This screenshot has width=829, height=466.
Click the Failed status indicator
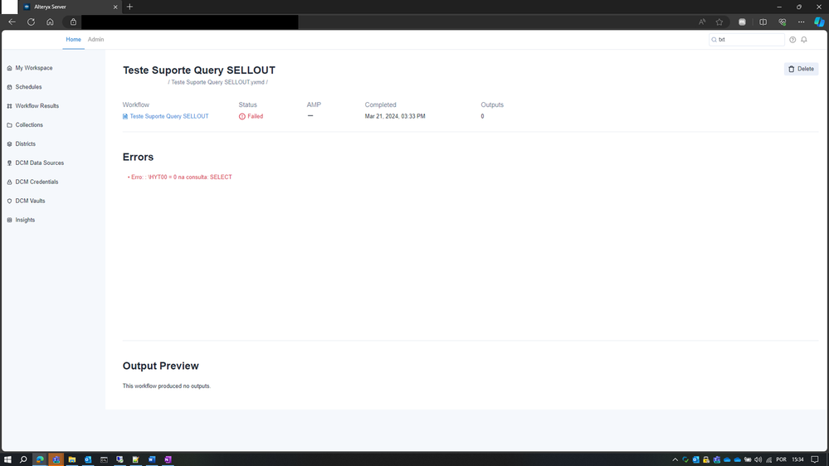tap(251, 116)
